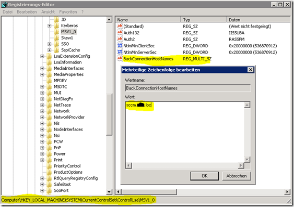Click the Registry Editor title bar icon
The image size is (294, 207).
pos(4,5)
